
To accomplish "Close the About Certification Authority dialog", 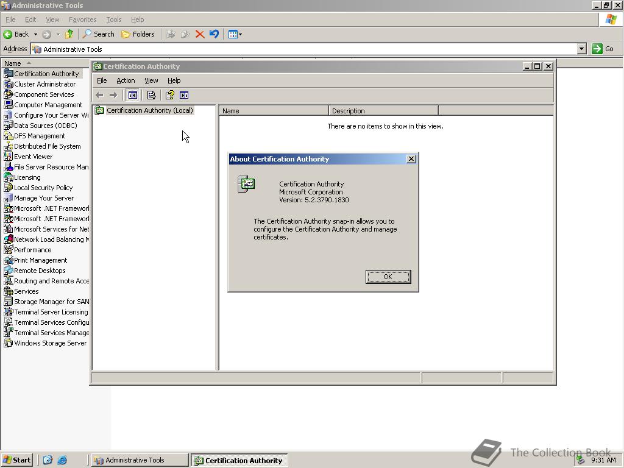I will point(411,159).
